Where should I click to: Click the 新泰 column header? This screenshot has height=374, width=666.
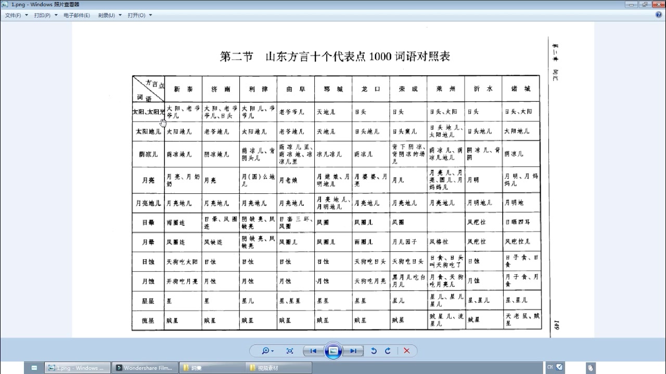183,89
